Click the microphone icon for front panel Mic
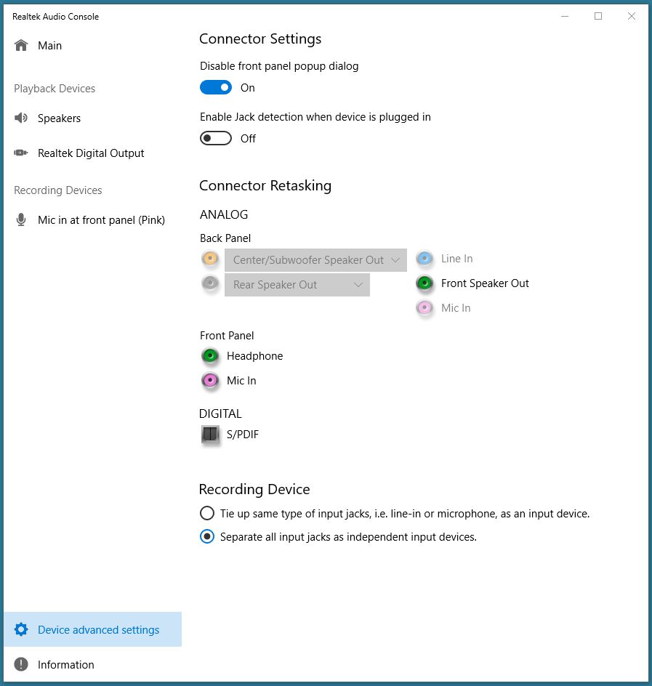Image resolution: width=652 pixels, height=686 pixels. (21, 219)
